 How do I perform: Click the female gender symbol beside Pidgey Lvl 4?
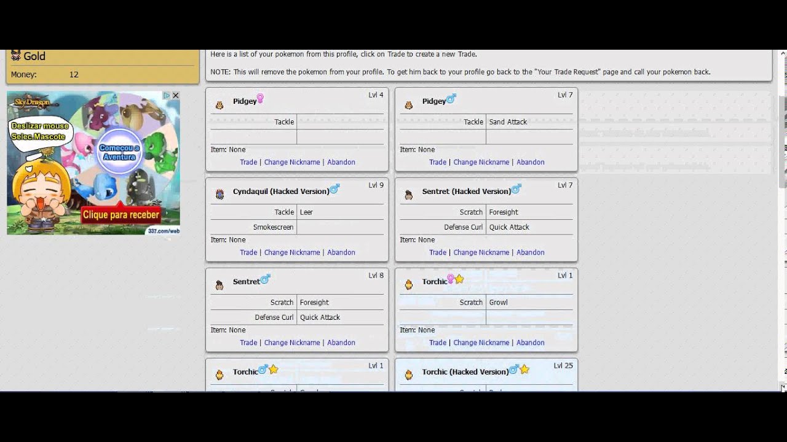(260, 98)
